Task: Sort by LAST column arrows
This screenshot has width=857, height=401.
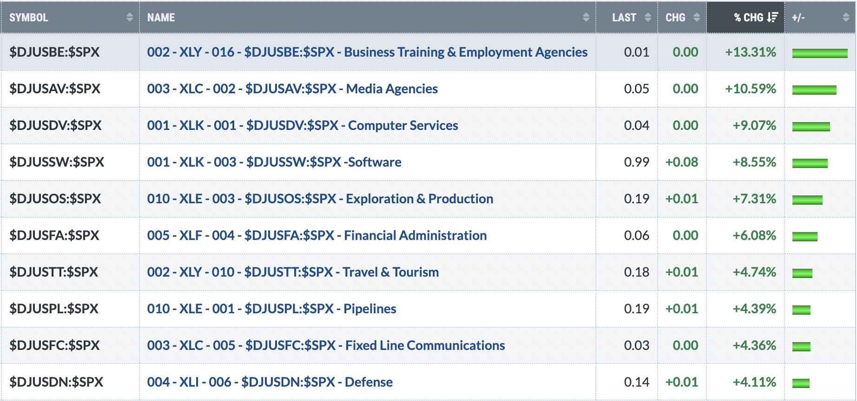Action: (648, 17)
